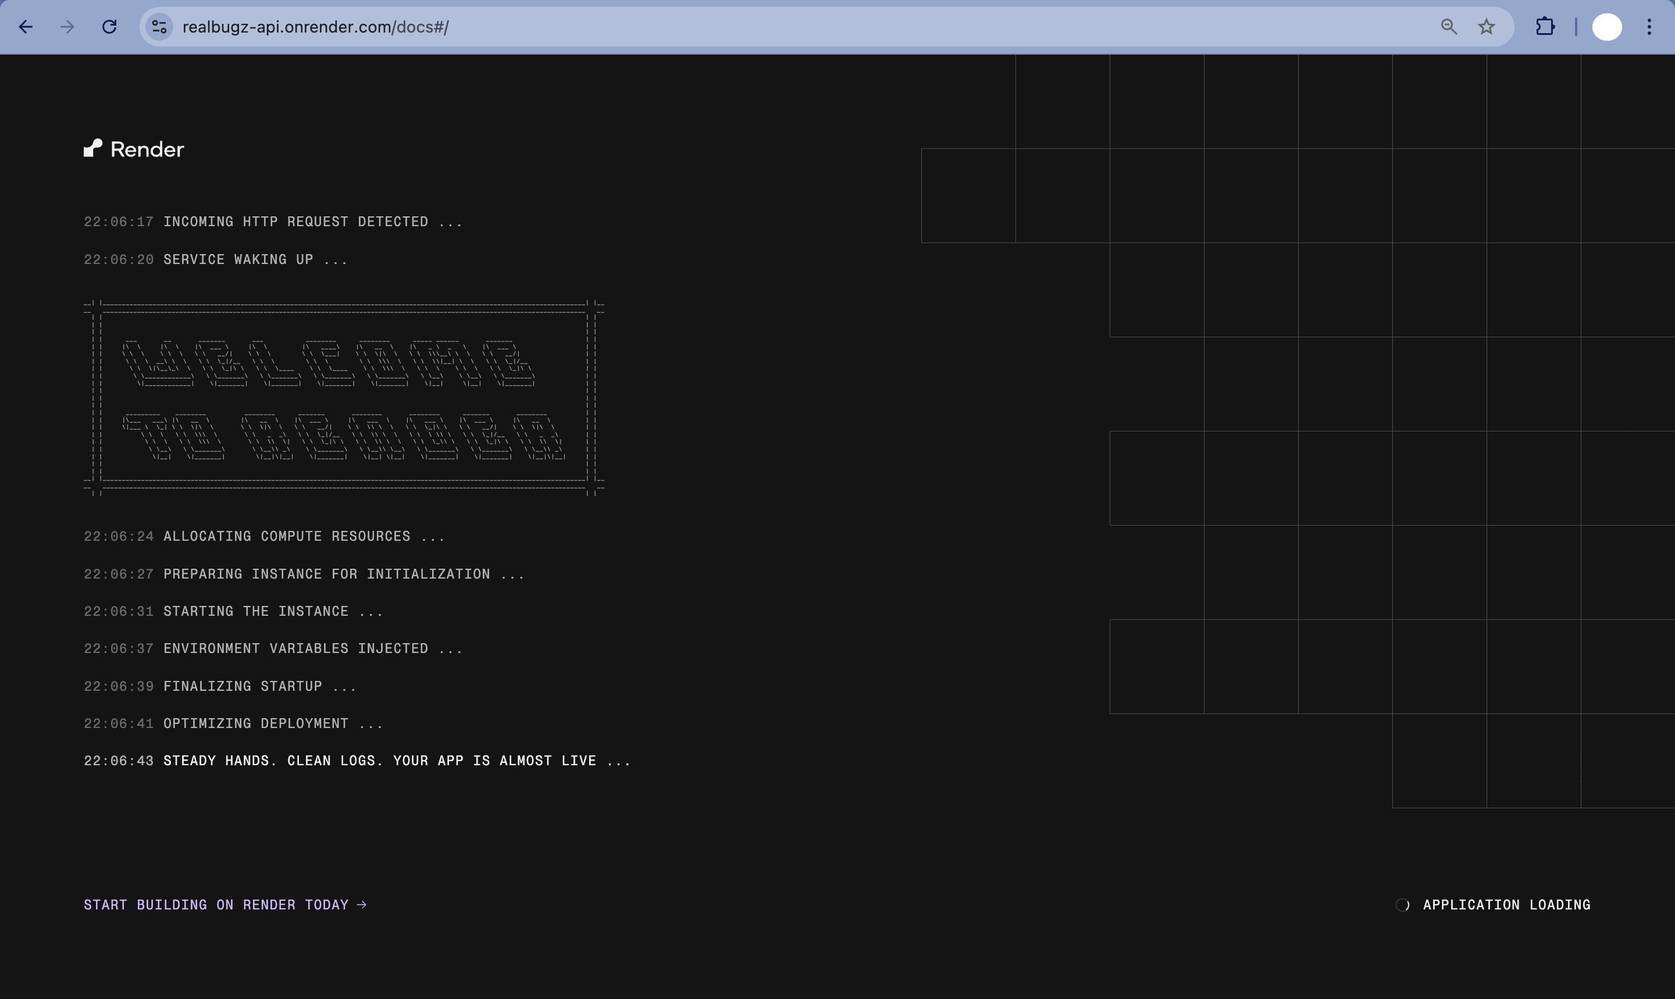1675x999 pixels.
Task: Click the Application Loading status text
Action: tap(1507, 905)
